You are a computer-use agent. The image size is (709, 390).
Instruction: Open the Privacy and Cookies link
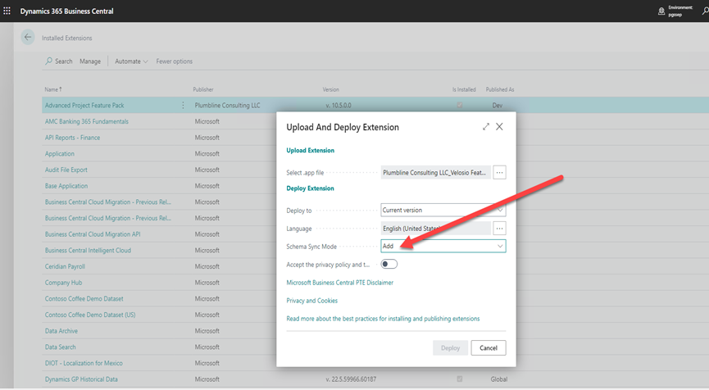[312, 301]
